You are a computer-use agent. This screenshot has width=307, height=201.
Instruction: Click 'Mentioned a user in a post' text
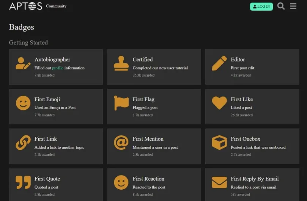(x=155, y=148)
